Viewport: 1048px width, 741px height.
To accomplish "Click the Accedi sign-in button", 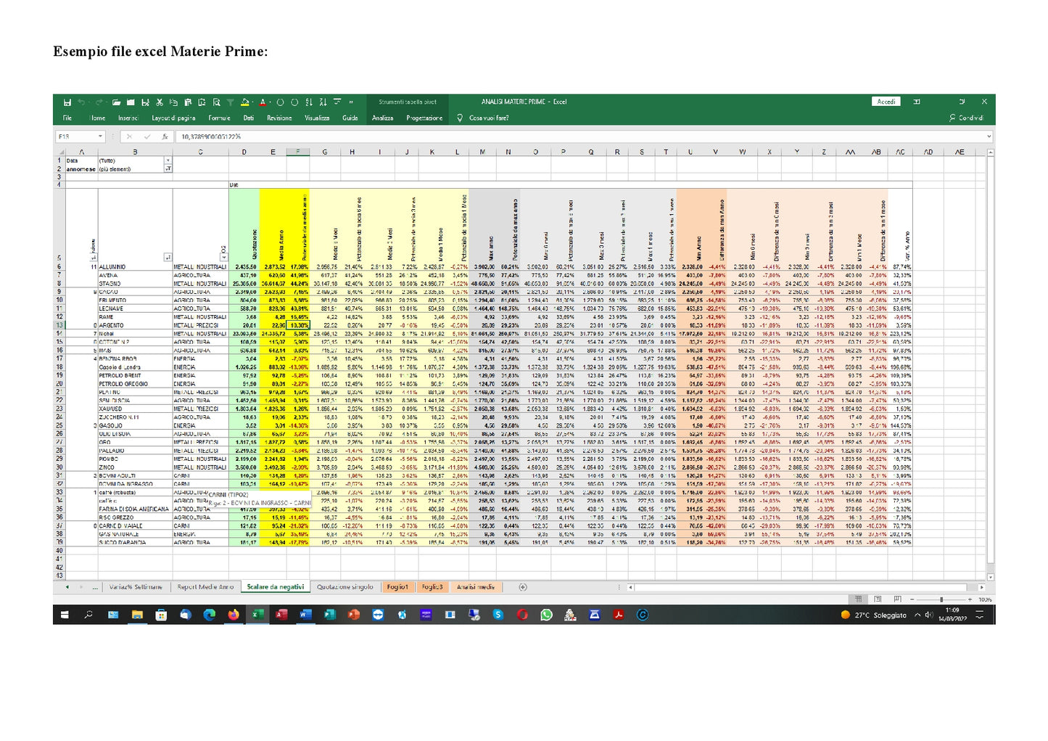I will click(x=886, y=102).
